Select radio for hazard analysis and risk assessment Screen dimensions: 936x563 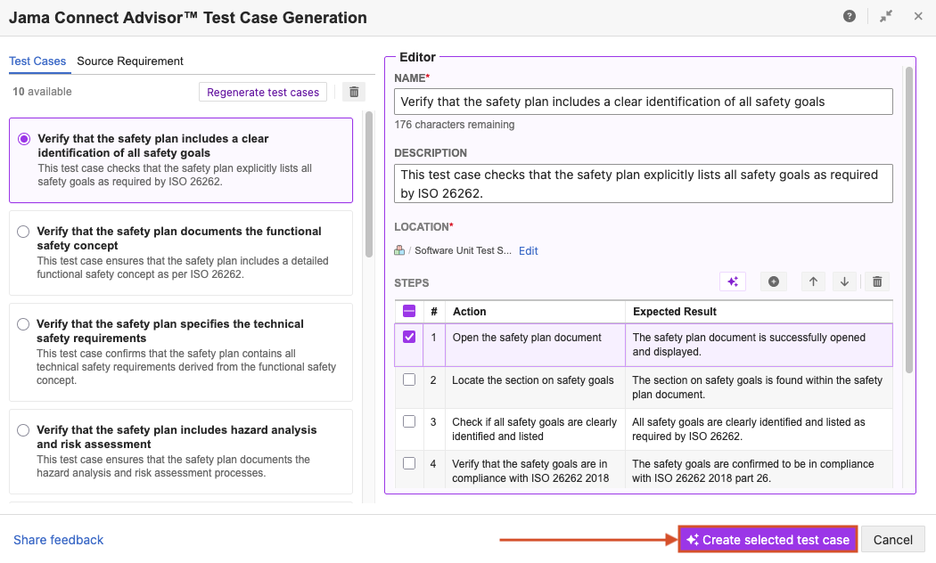tap(23, 430)
